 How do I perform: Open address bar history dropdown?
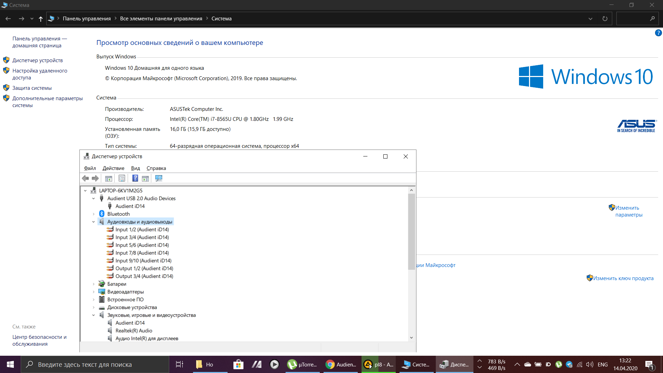590,19
